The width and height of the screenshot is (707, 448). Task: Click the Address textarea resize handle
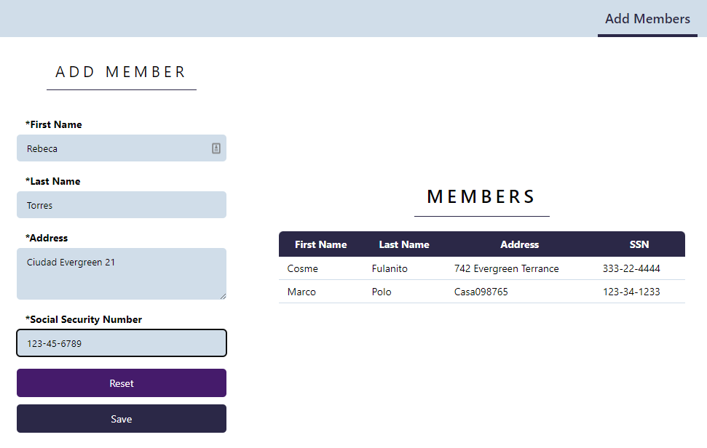click(223, 296)
